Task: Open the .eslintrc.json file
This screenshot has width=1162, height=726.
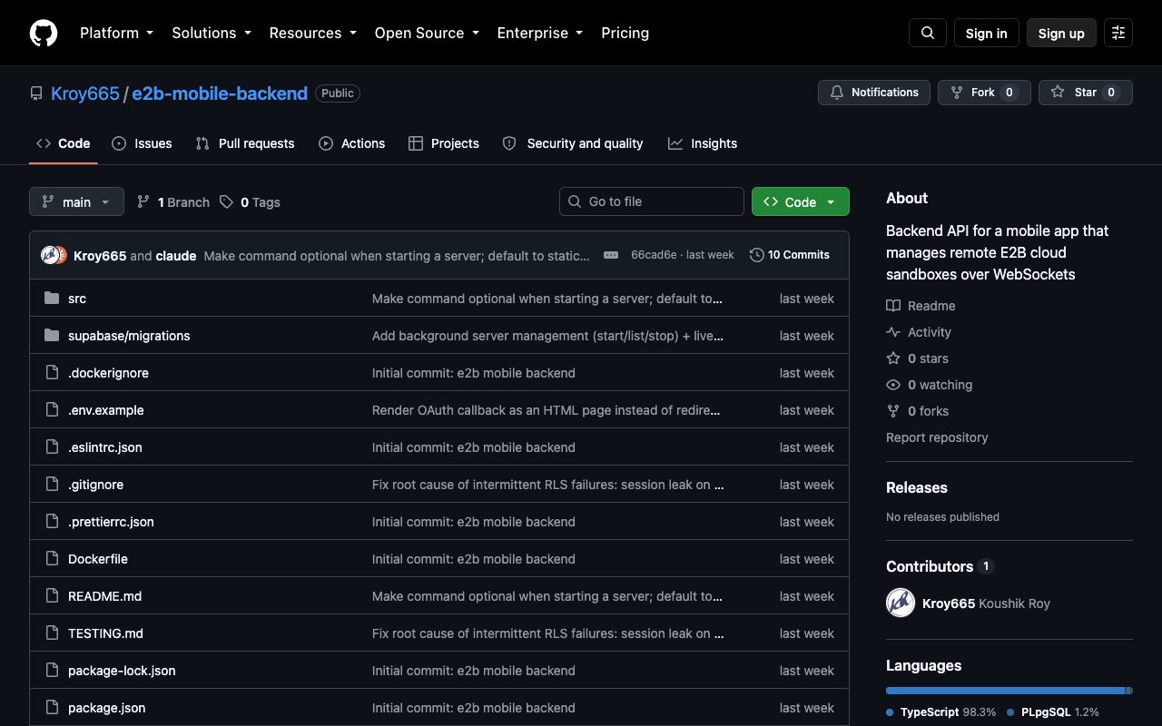Action: pyautogui.click(x=105, y=447)
